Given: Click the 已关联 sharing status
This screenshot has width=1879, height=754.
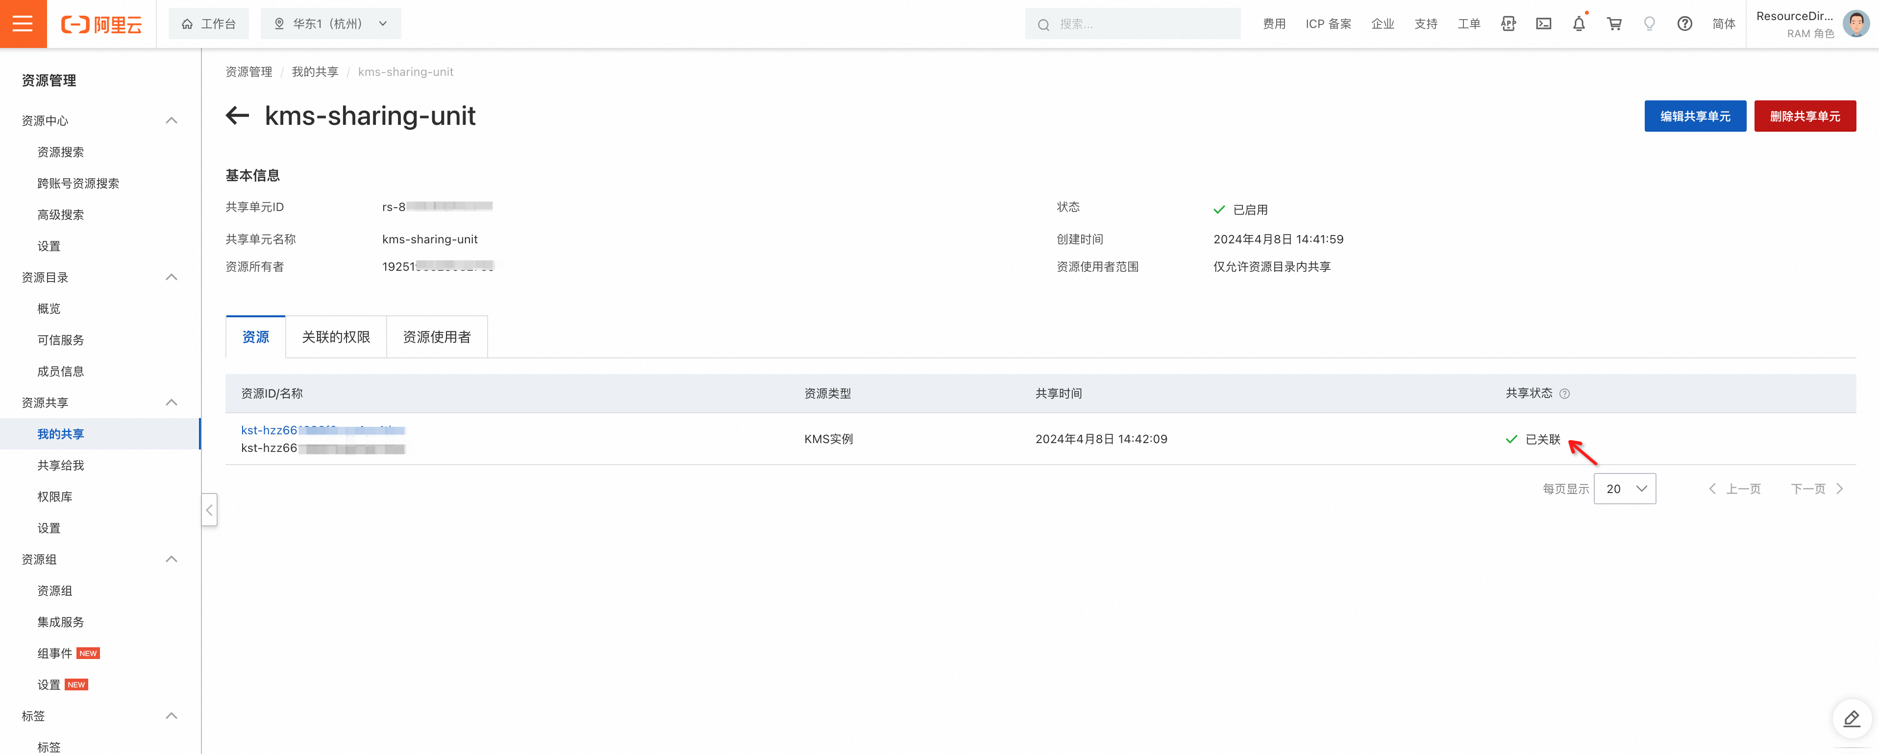Looking at the screenshot, I should pos(1533,439).
